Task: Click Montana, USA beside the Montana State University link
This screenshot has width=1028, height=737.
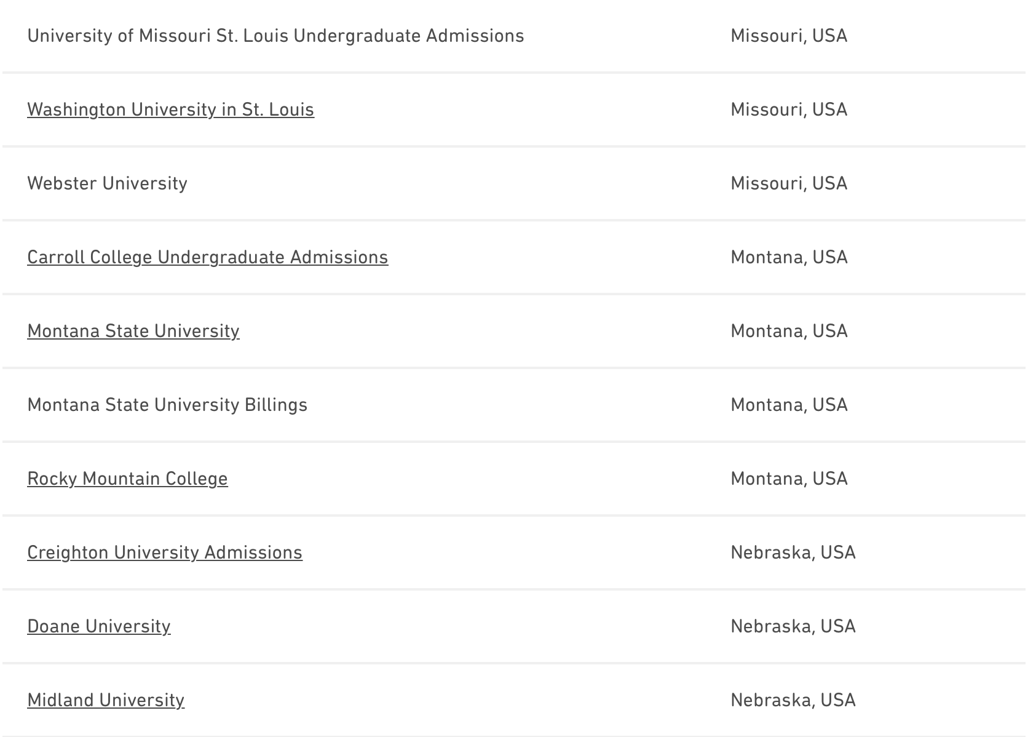Action: pyautogui.click(x=788, y=331)
